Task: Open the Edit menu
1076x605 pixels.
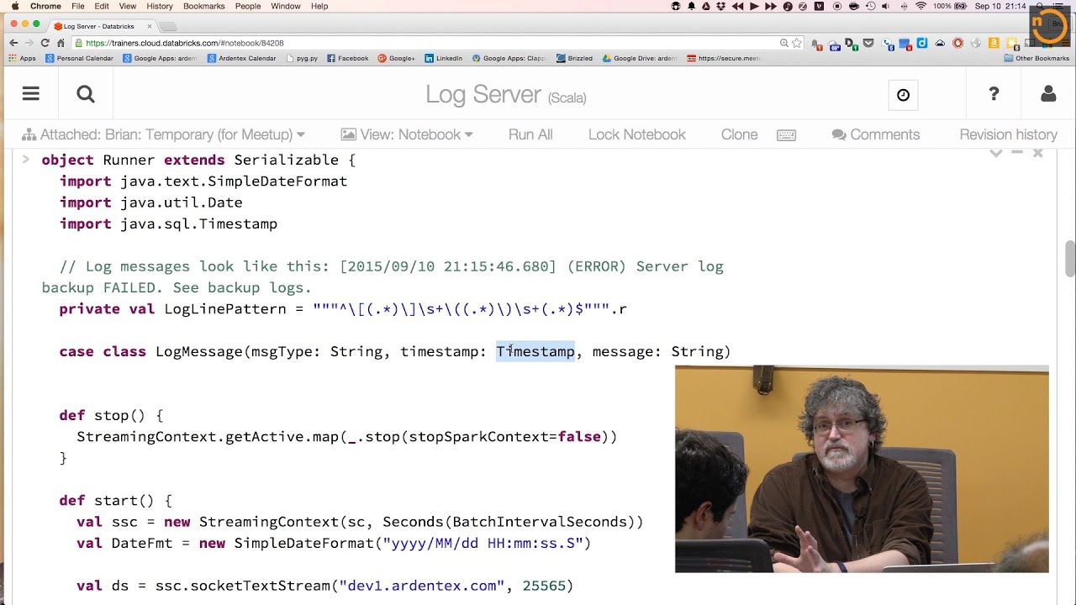Action: (x=102, y=6)
